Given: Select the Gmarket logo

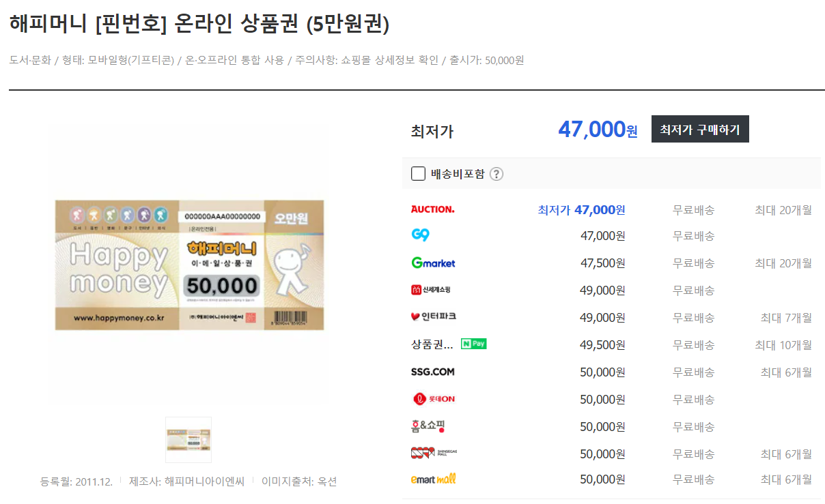Looking at the screenshot, I should point(433,263).
